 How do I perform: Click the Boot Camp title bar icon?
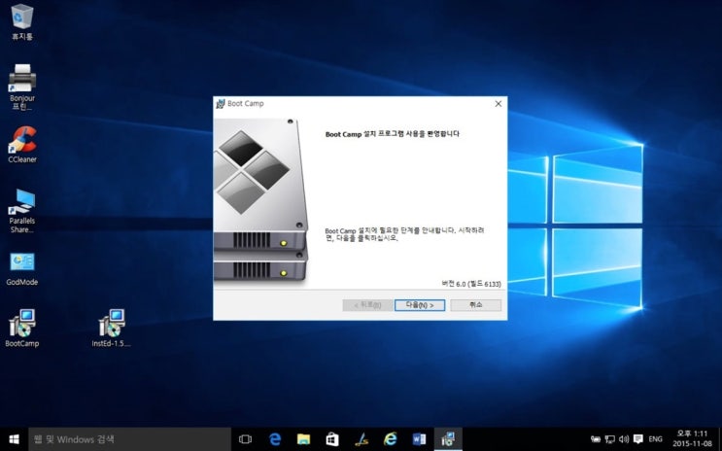coord(221,104)
